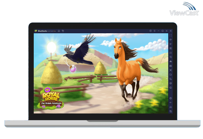Click the circular play sync icon
The image size is (203, 139).
pyautogui.click(x=171, y=57)
